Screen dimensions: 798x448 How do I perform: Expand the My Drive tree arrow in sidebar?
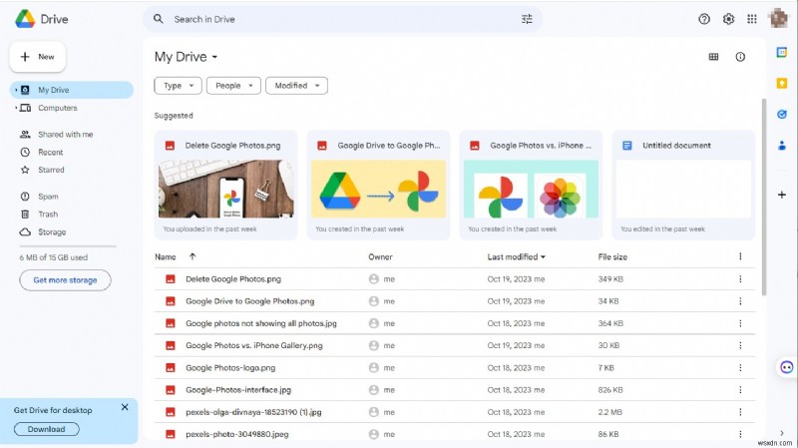click(16, 90)
